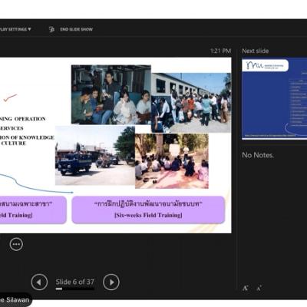Viewport: 307px width, 307px height.
Task: Make the notes text larger
Action: pos(245,289)
